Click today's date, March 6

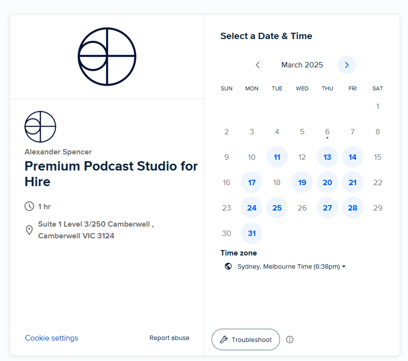coord(327,132)
